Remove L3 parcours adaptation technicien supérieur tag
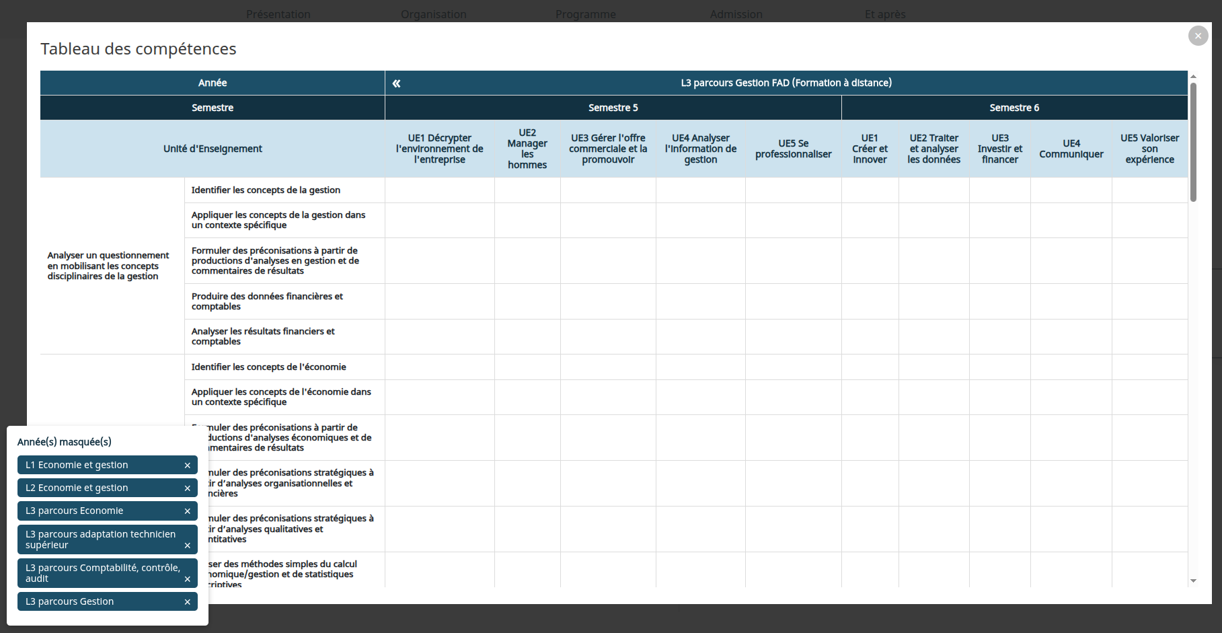Viewport: 1222px width, 633px height. click(188, 546)
